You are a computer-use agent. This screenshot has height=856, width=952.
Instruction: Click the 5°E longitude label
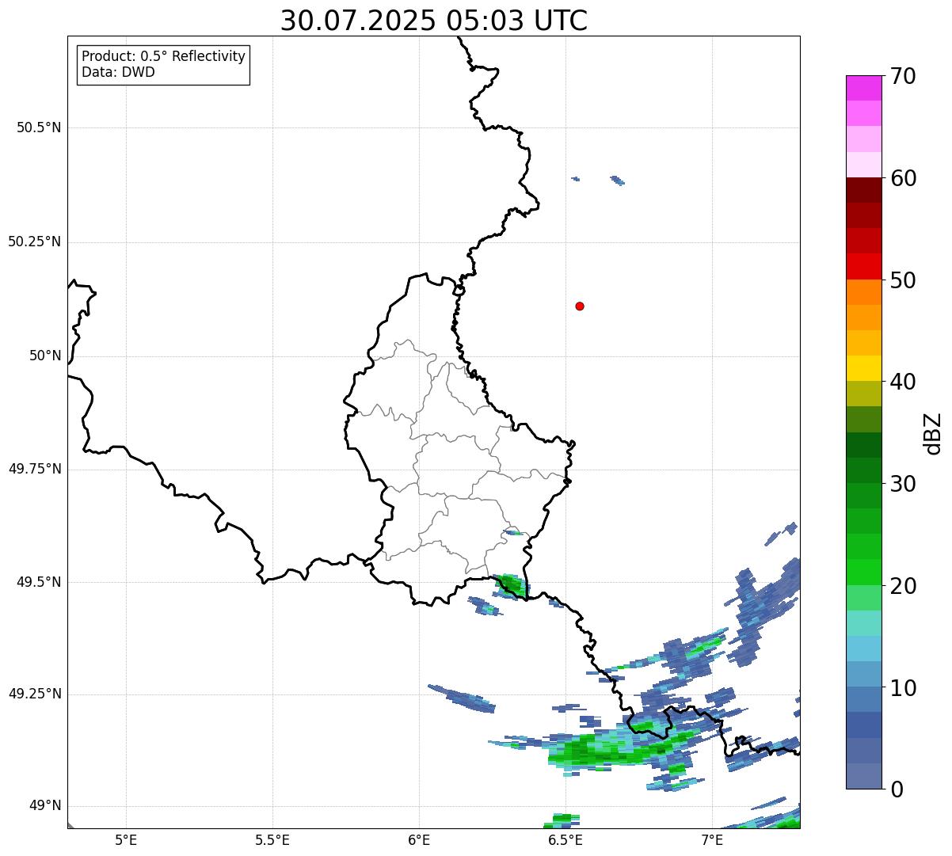126,840
